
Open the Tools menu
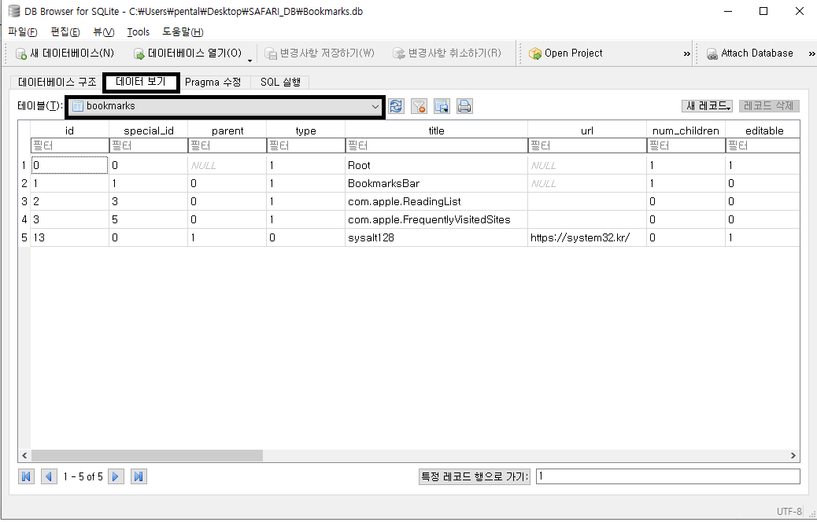138,31
